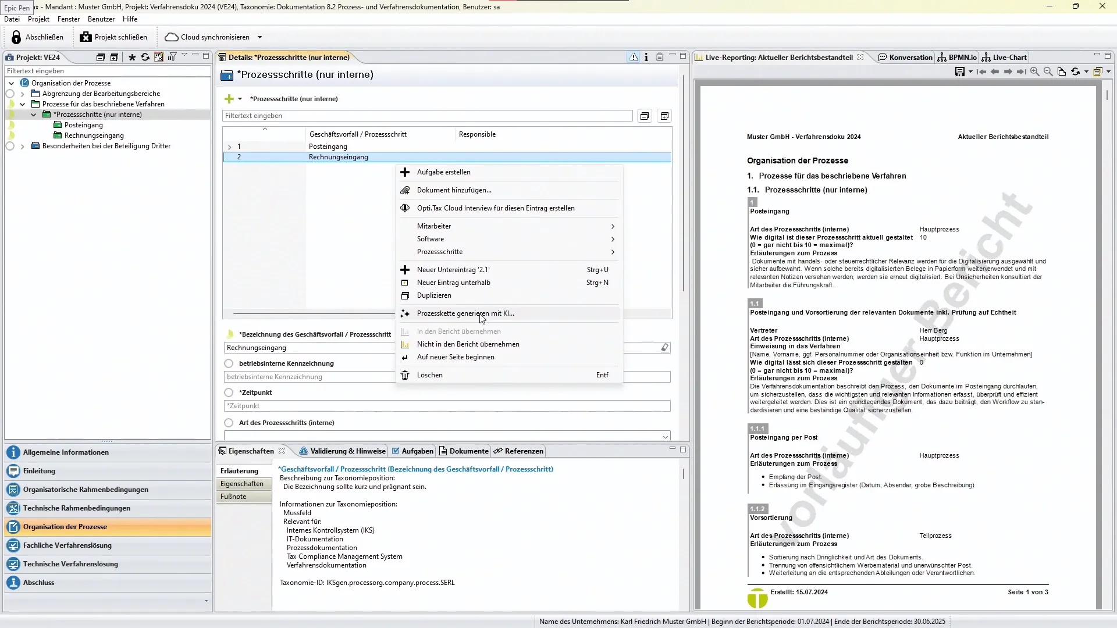This screenshot has width=1117, height=628.
Task: Select Duplizieren from context menu
Action: (x=508, y=295)
